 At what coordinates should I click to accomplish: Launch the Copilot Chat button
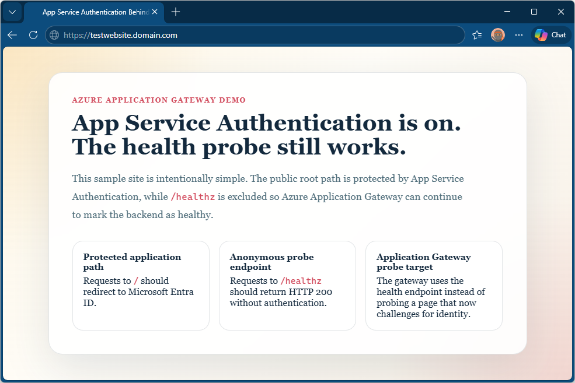tap(550, 35)
